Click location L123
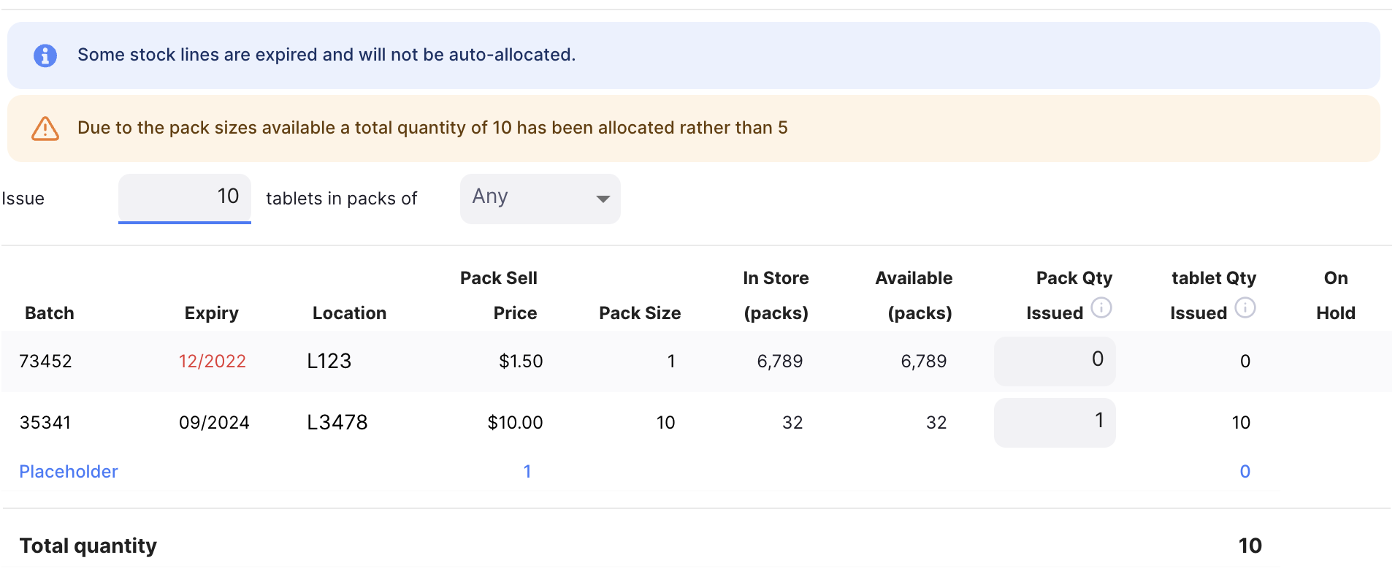The image size is (1395, 574). [x=329, y=361]
